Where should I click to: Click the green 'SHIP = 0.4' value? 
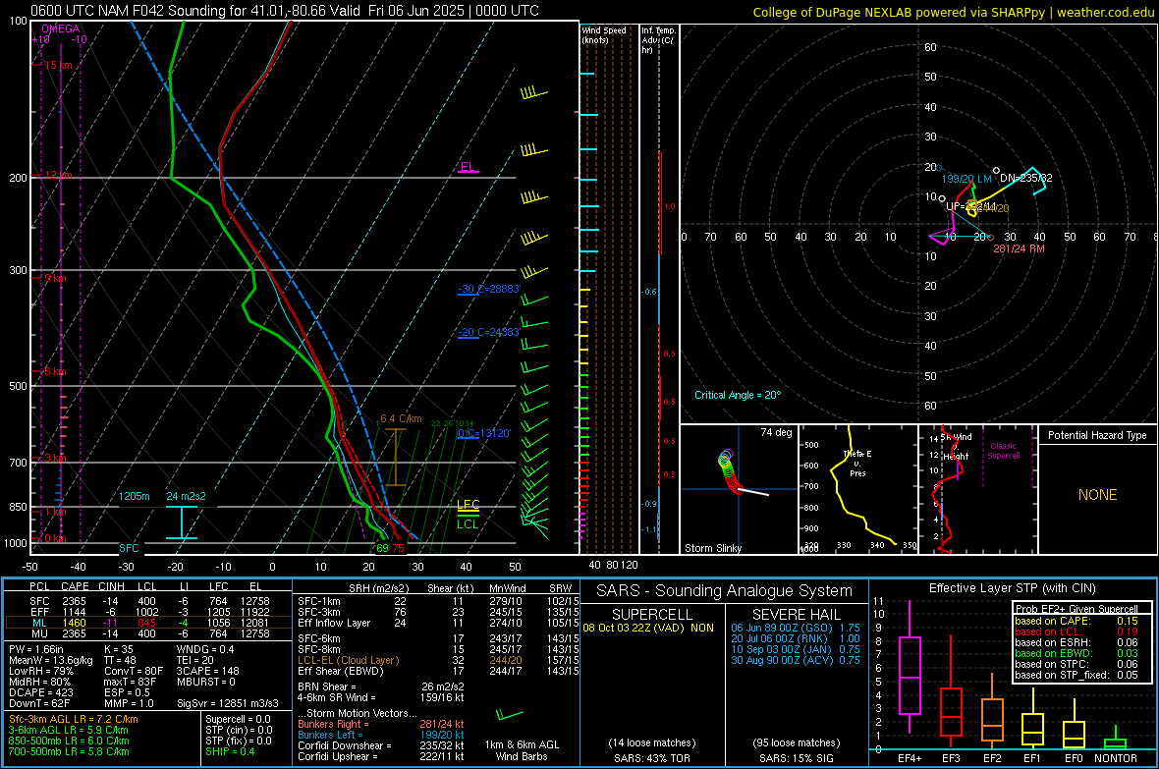pyautogui.click(x=230, y=751)
